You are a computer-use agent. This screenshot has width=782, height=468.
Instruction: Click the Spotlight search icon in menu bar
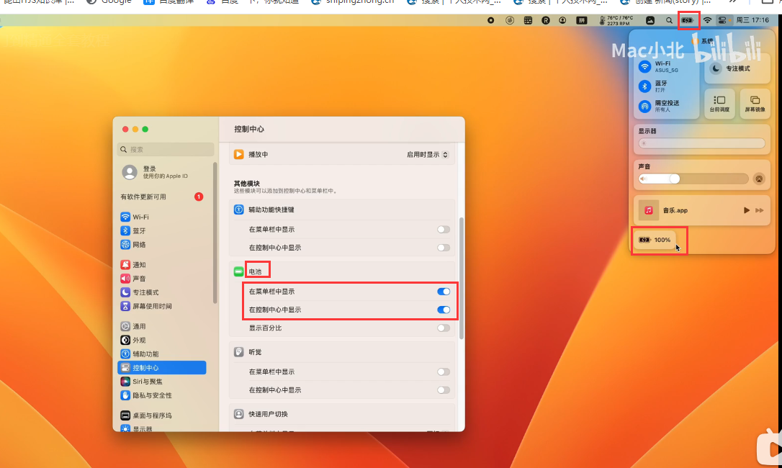coord(669,20)
